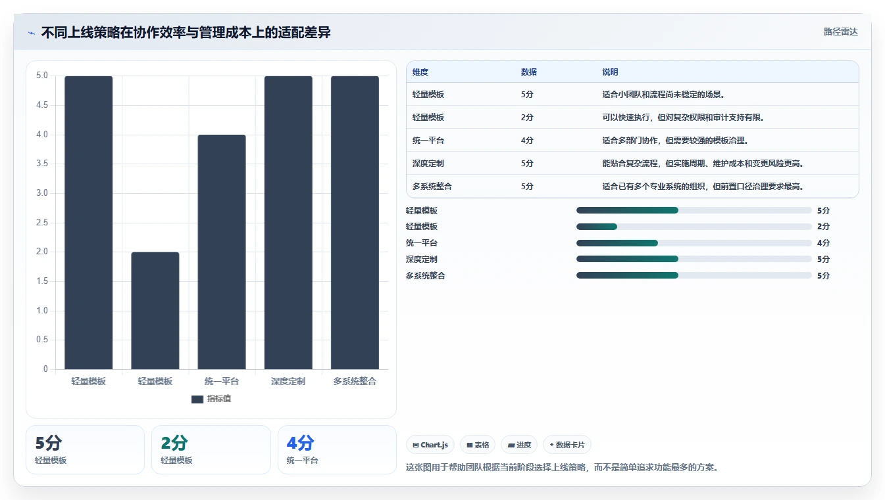The image size is (885, 500).
Task: Click the footer note starting 这张图用于帮助团队
Action: 562,468
